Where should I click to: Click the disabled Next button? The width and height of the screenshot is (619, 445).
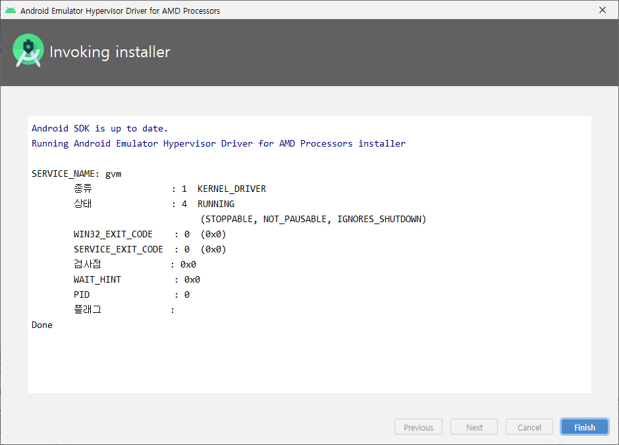coord(473,427)
